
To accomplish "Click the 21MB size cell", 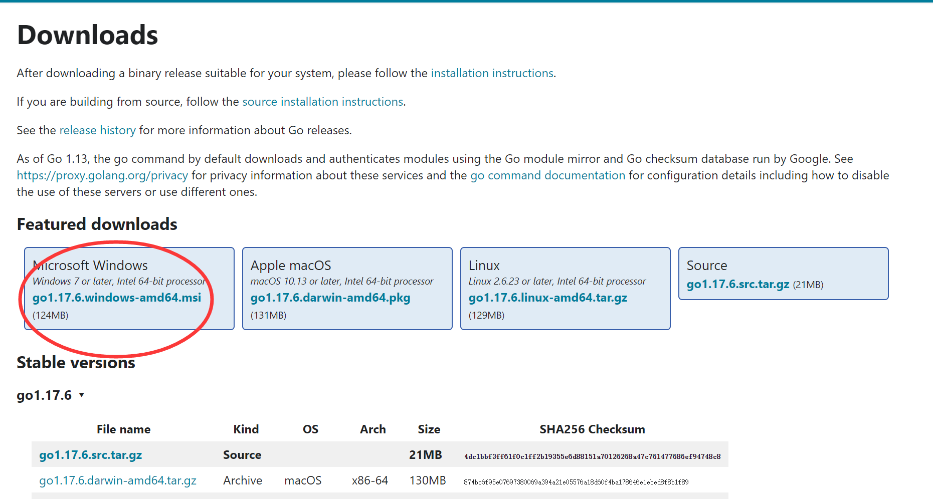I will point(426,455).
